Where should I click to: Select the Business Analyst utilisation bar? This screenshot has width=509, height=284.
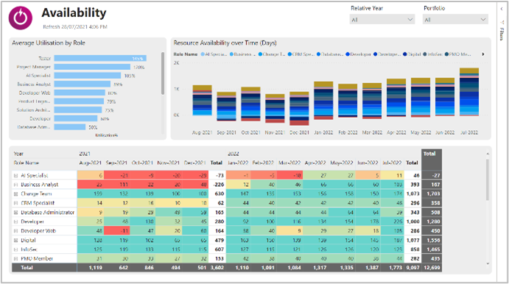[83, 84]
